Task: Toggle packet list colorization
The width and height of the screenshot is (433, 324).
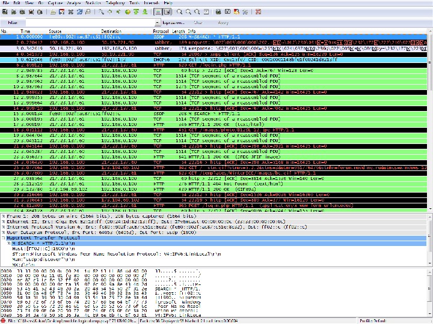Action: click(x=158, y=11)
